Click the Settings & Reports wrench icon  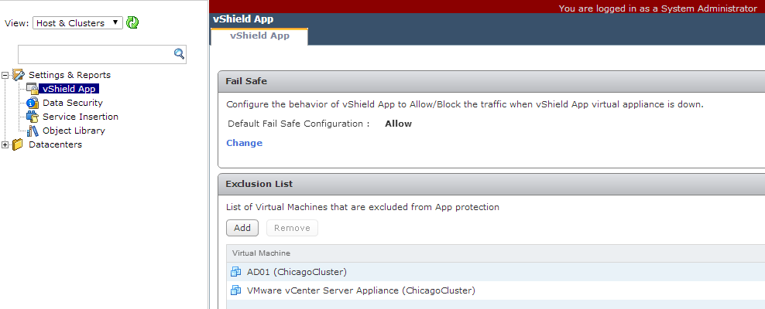click(x=18, y=75)
